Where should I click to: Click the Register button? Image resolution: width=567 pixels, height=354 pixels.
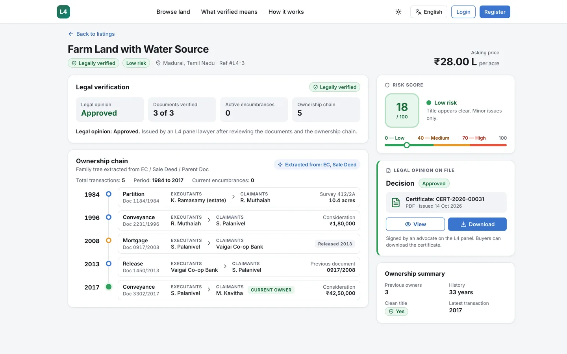click(x=495, y=12)
